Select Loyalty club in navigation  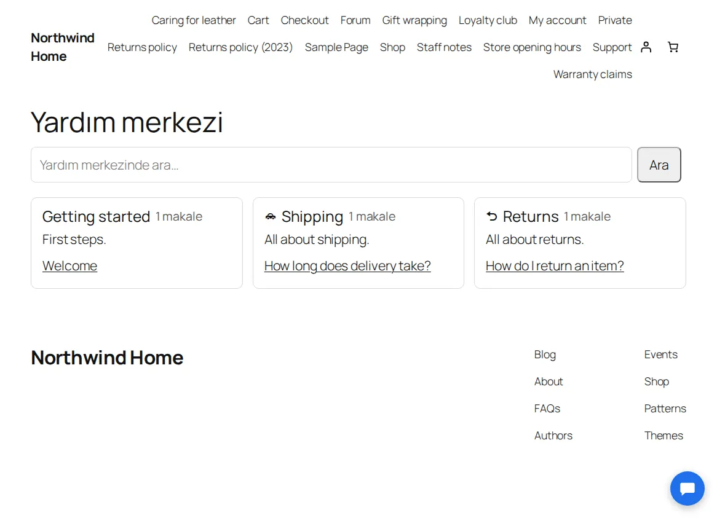[488, 20]
